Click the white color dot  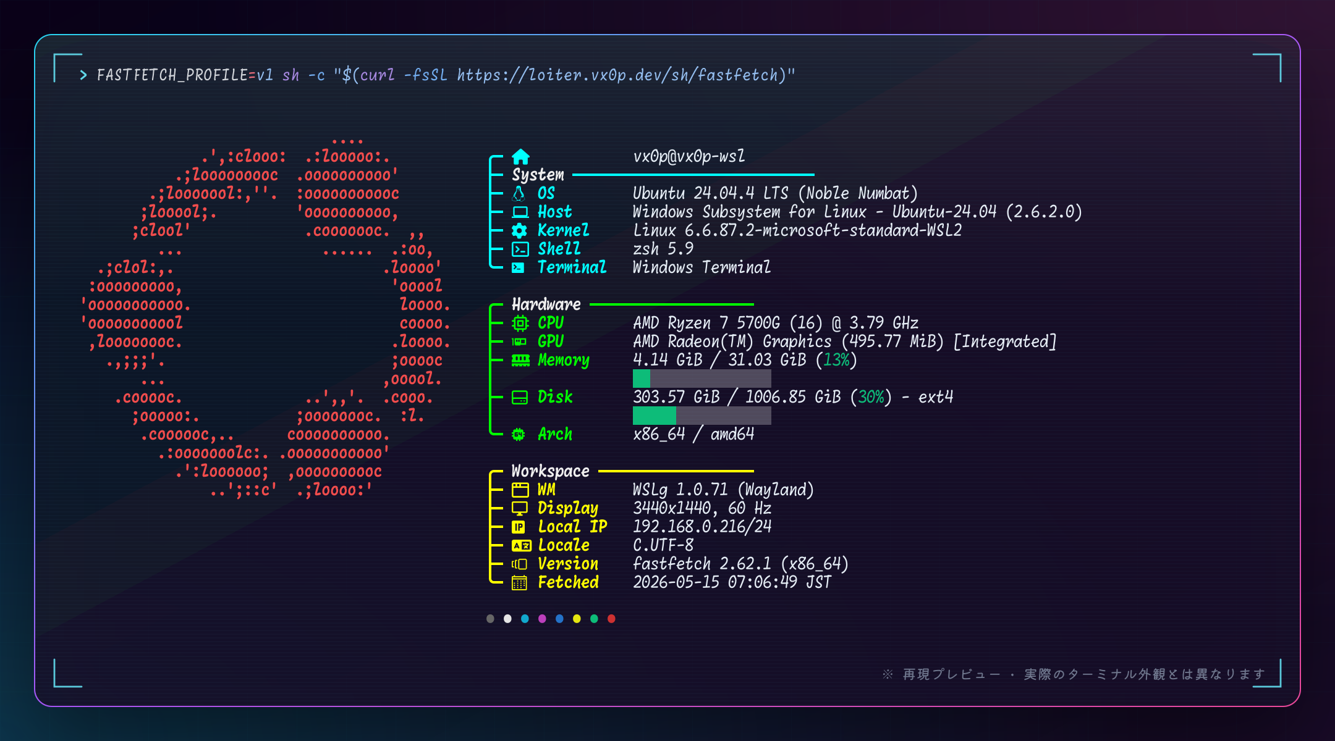coord(507,619)
